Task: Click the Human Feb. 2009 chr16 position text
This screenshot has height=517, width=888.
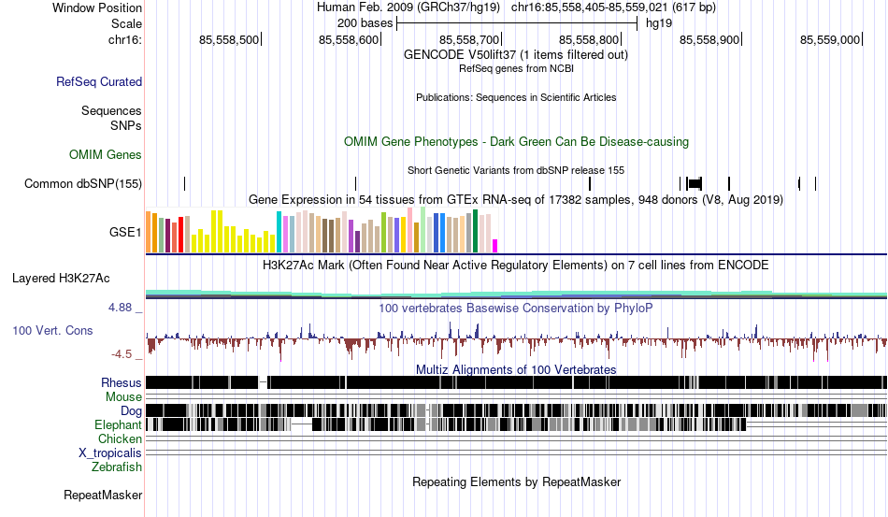Action: pos(516,7)
